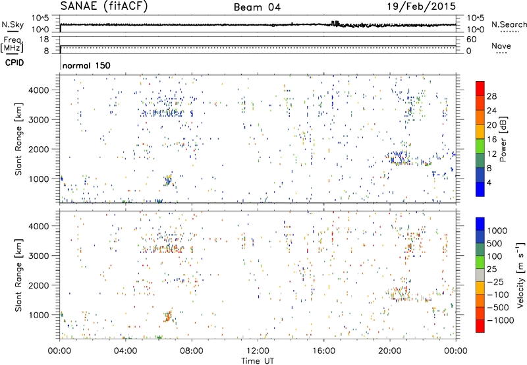Click the 1000 tick on the velocity panel axis
This screenshot has width=527, height=365.
[38, 315]
